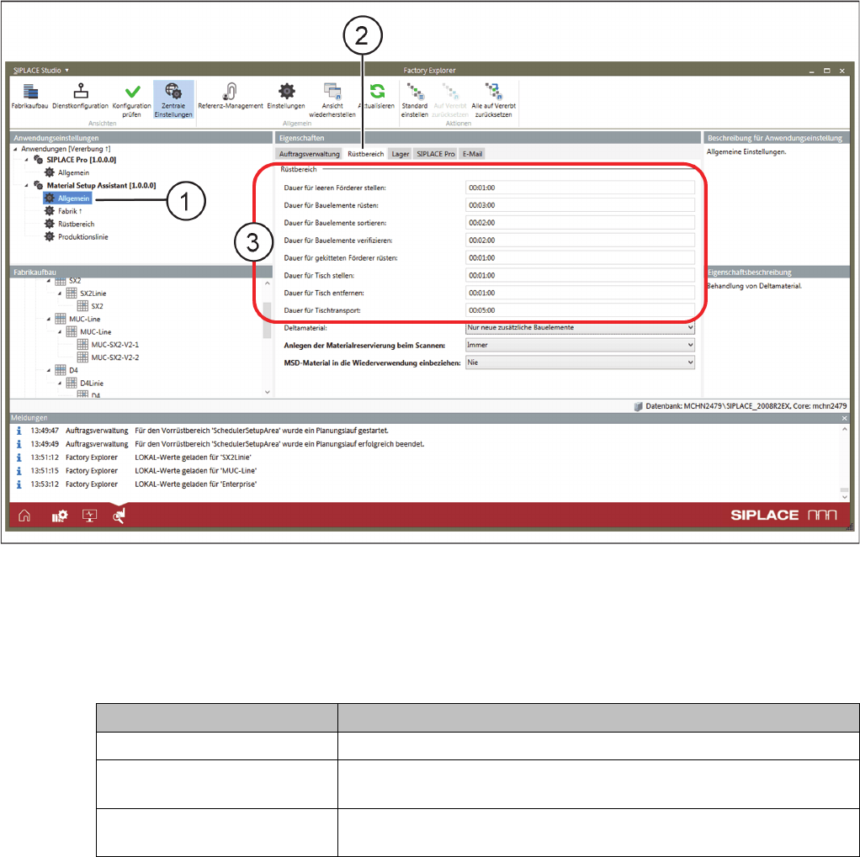The width and height of the screenshot is (860, 857).
Task: Edit Dauer für Bauelemente sortieren field
Action: [x=580, y=223]
